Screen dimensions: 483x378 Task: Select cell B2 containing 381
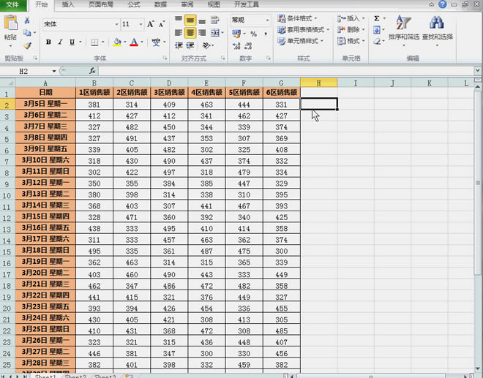[x=94, y=105]
